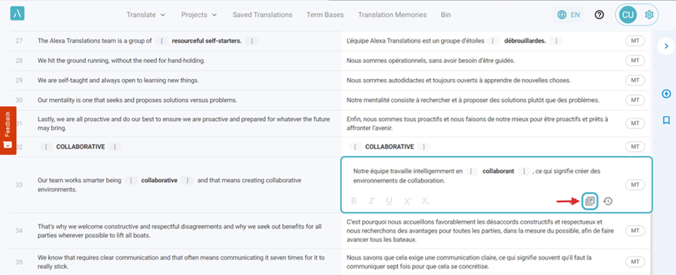The height and width of the screenshot is (275, 676).
Task: Open the settings gear icon
Action: point(649,15)
